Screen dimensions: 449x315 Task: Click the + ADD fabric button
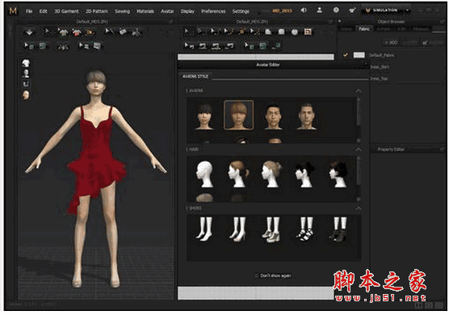(x=391, y=42)
